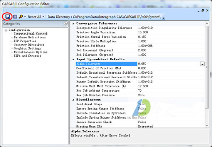Collapse the Miscellaneous section
The image size is (212, 147).
[73, 100]
